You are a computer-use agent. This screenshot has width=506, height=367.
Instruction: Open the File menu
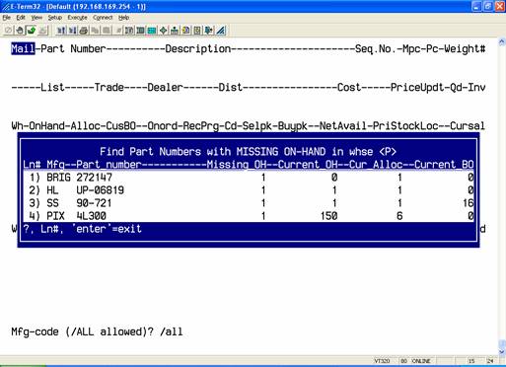pos(6,18)
